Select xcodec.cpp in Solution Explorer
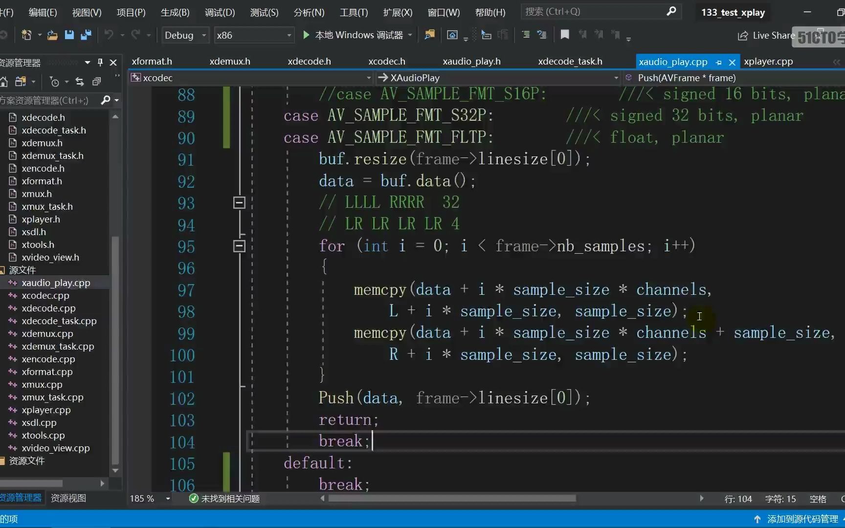Image resolution: width=845 pixels, height=528 pixels. pyautogui.click(x=45, y=295)
